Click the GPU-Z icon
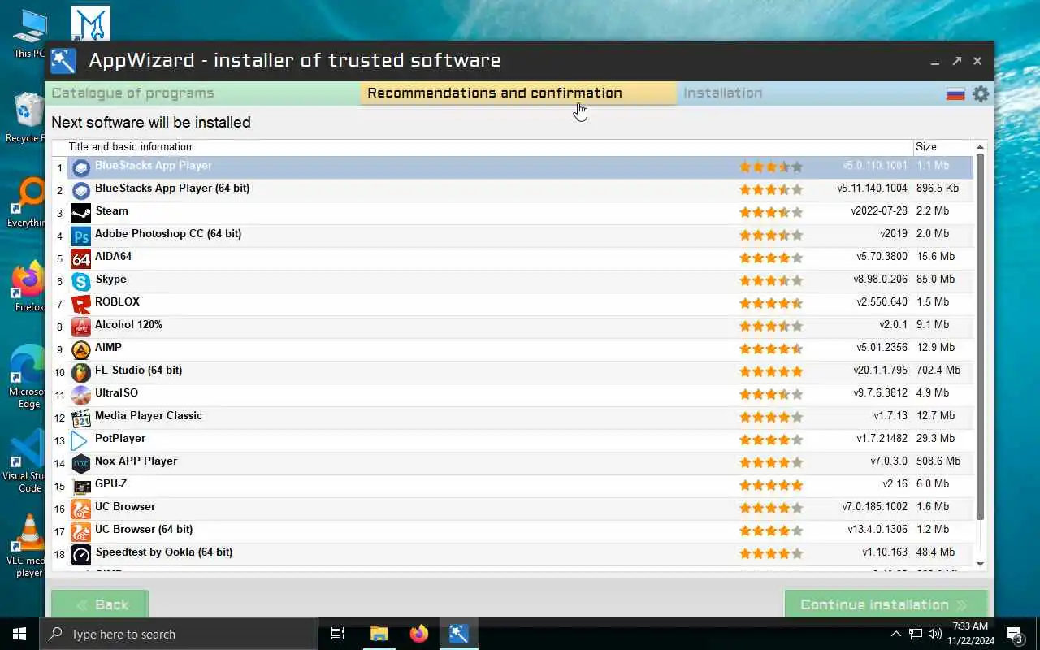Screen dimensions: 1040x650 80,487
